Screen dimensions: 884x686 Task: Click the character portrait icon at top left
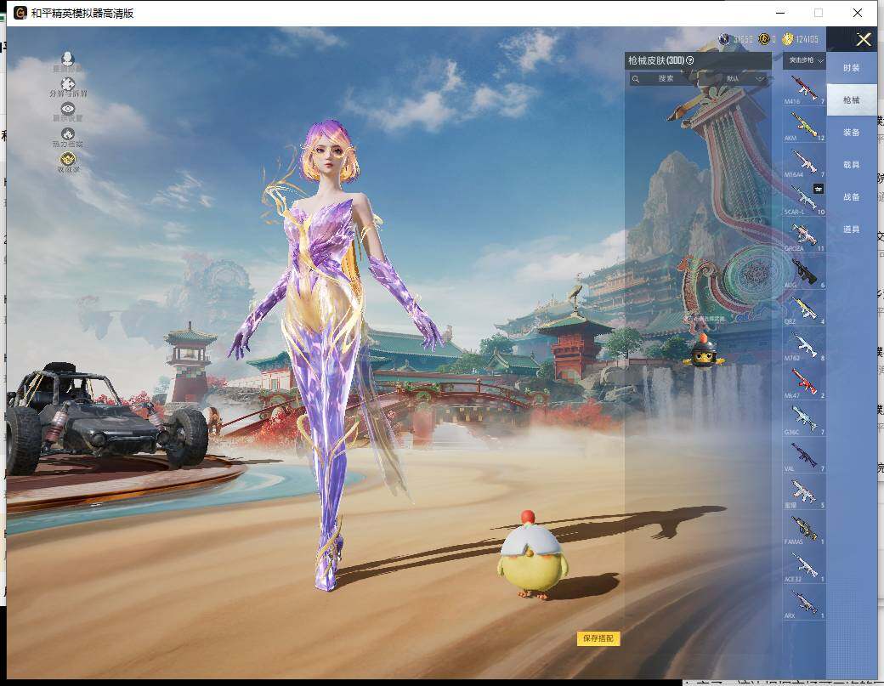[67, 60]
